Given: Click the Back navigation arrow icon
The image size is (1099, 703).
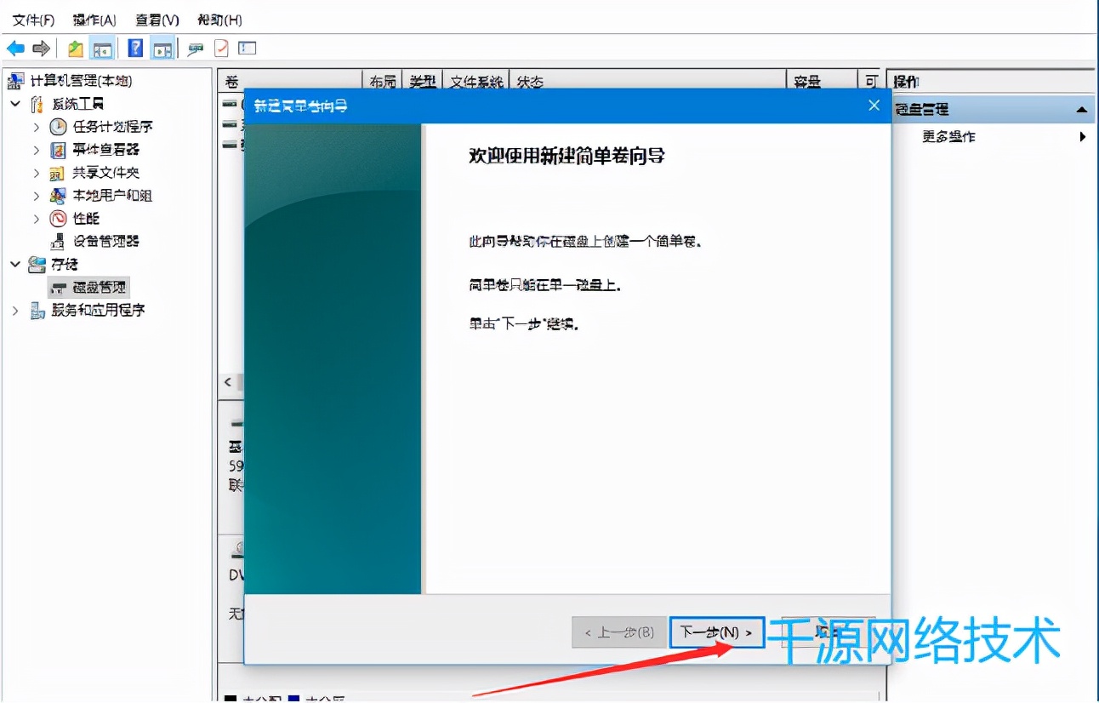Looking at the screenshot, I should pos(17,49).
